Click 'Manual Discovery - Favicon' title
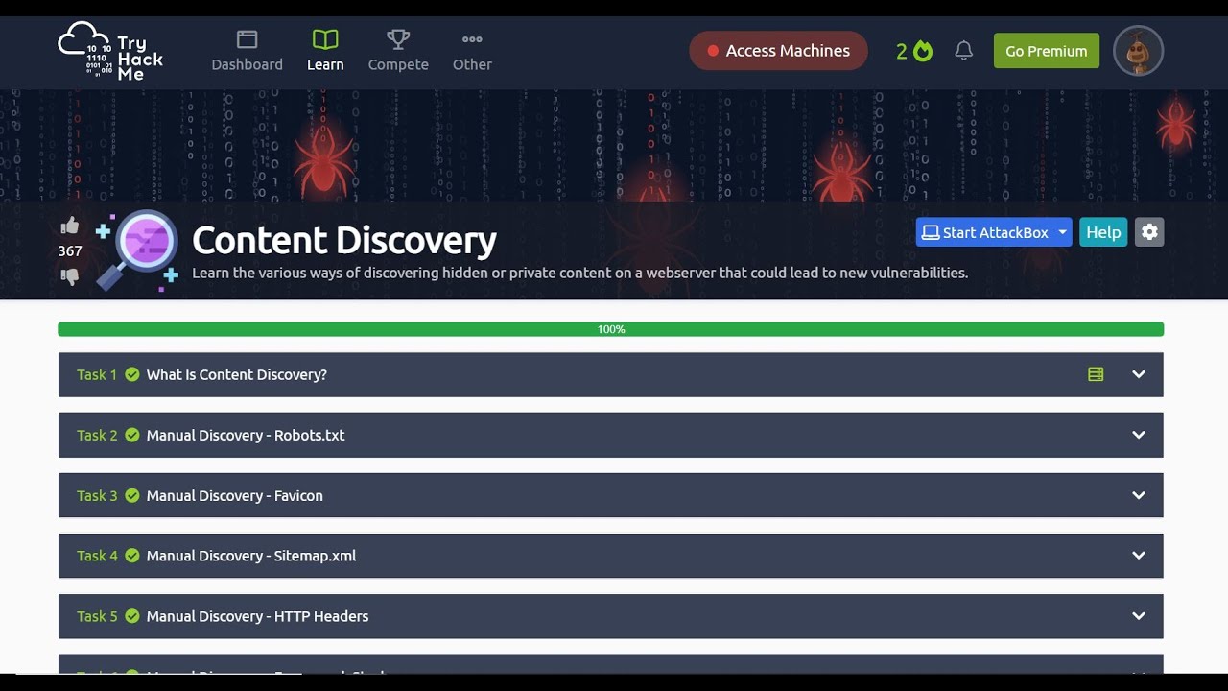 click(235, 495)
